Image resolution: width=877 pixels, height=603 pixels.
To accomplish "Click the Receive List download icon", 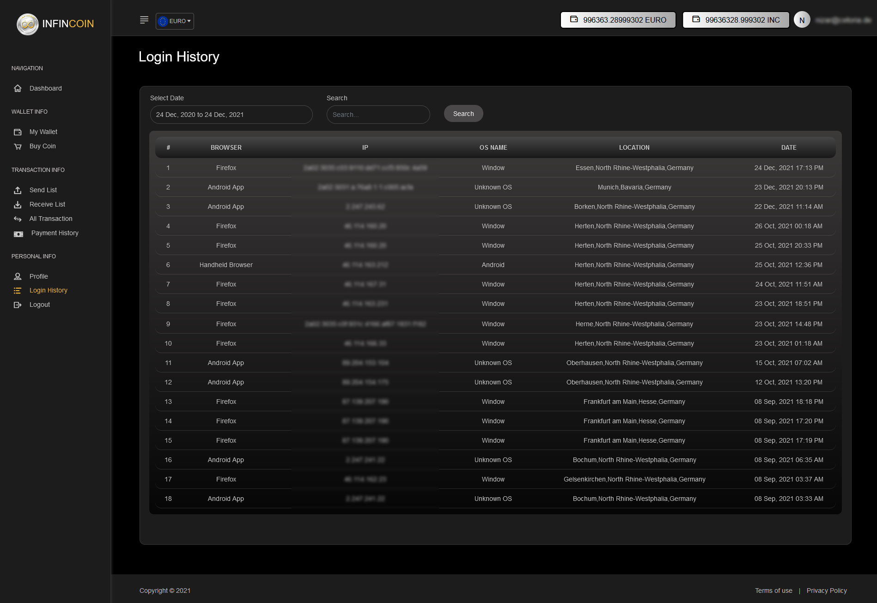I will point(18,205).
